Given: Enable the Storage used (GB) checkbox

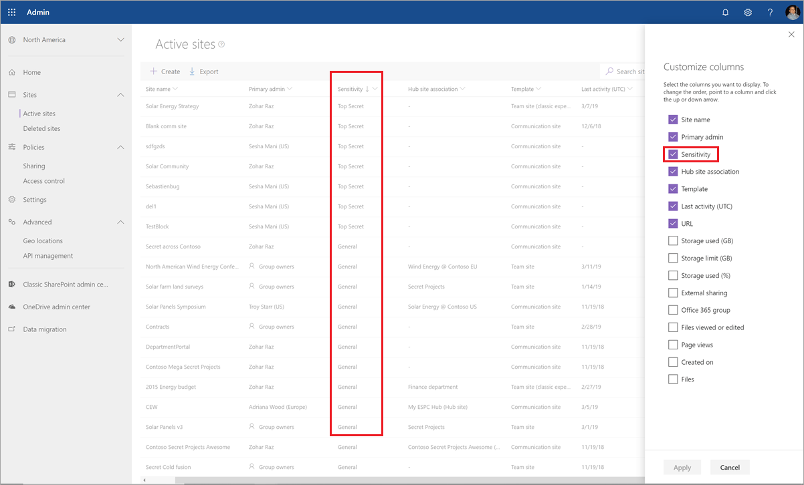Looking at the screenshot, I should [x=673, y=240].
